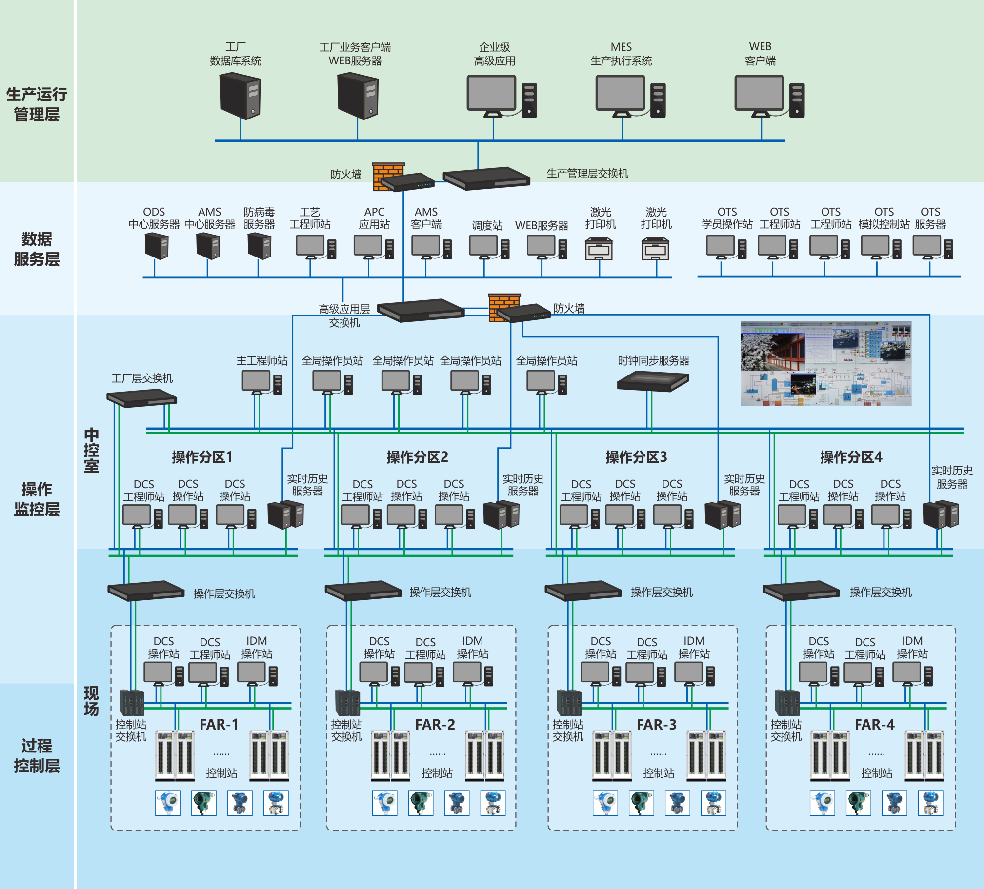Click the 过程控制层 layer label

click(x=37, y=755)
